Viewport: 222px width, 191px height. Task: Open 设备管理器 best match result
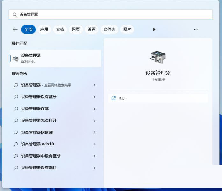pyautogui.click(x=55, y=58)
